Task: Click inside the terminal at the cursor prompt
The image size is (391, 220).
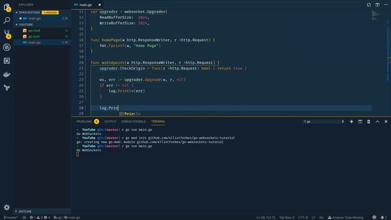Action: [x=78, y=154]
